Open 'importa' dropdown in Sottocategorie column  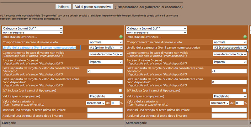(x=230, y=62)
